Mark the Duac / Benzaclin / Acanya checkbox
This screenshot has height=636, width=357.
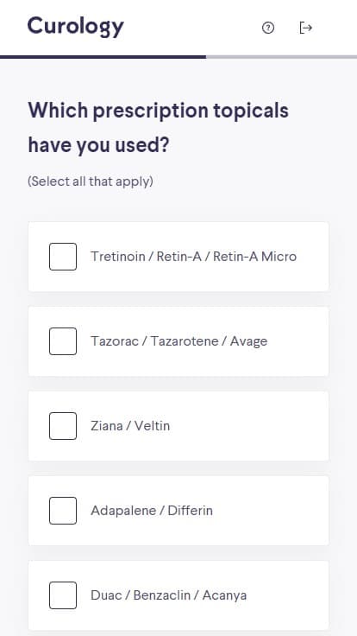click(63, 595)
